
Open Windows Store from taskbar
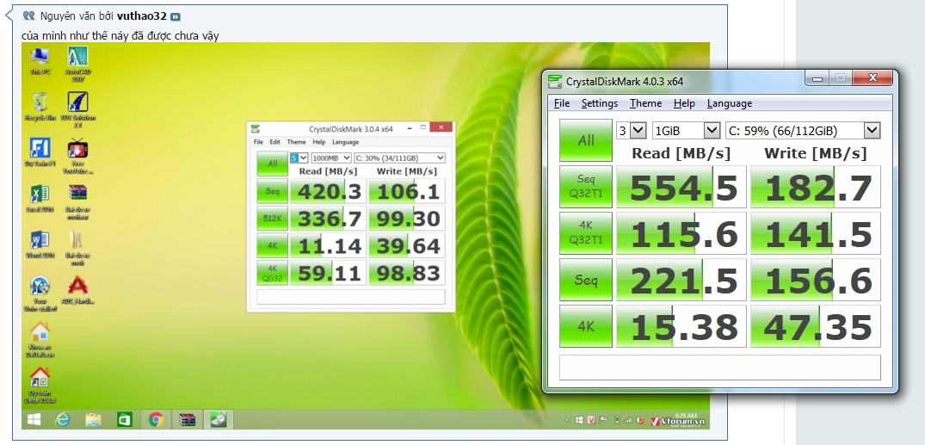[x=125, y=420]
